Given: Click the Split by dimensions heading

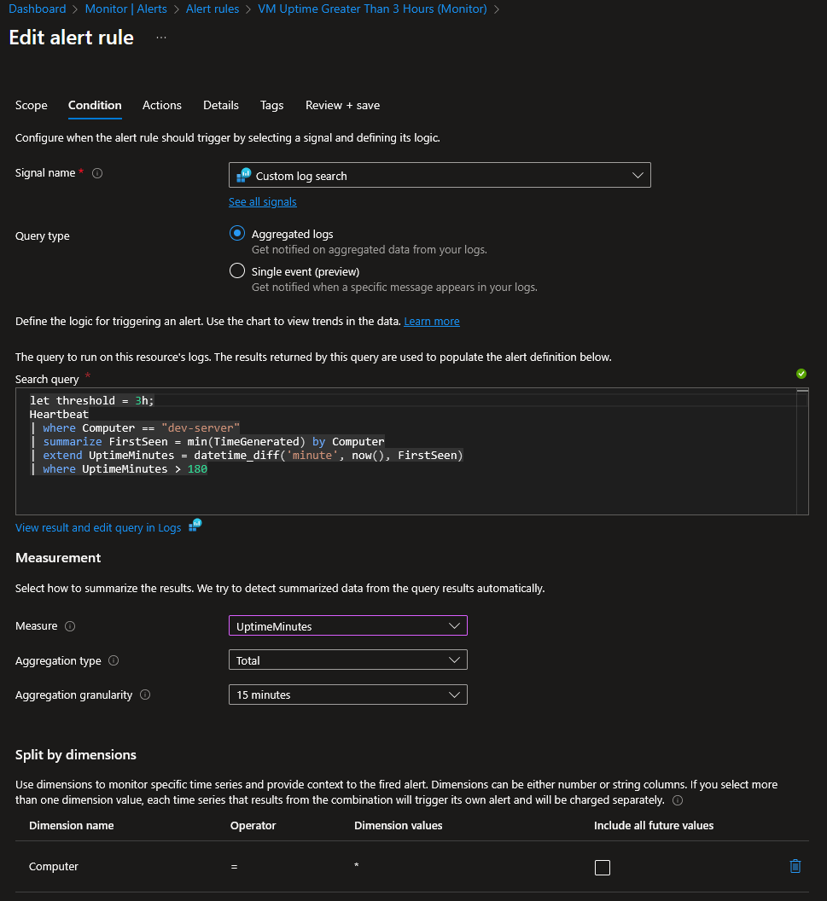Looking at the screenshot, I should tap(76, 755).
